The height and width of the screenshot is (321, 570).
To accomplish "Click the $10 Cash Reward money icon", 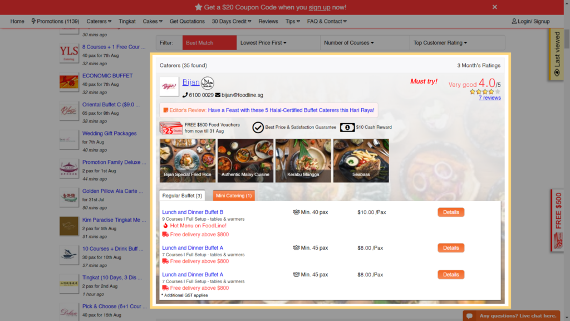I will tap(347, 127).
